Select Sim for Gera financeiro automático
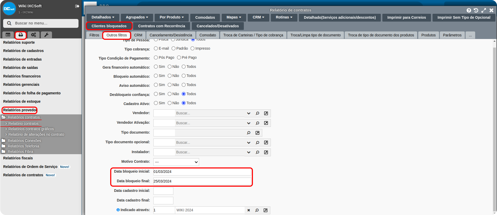 [x=156, y=67]
